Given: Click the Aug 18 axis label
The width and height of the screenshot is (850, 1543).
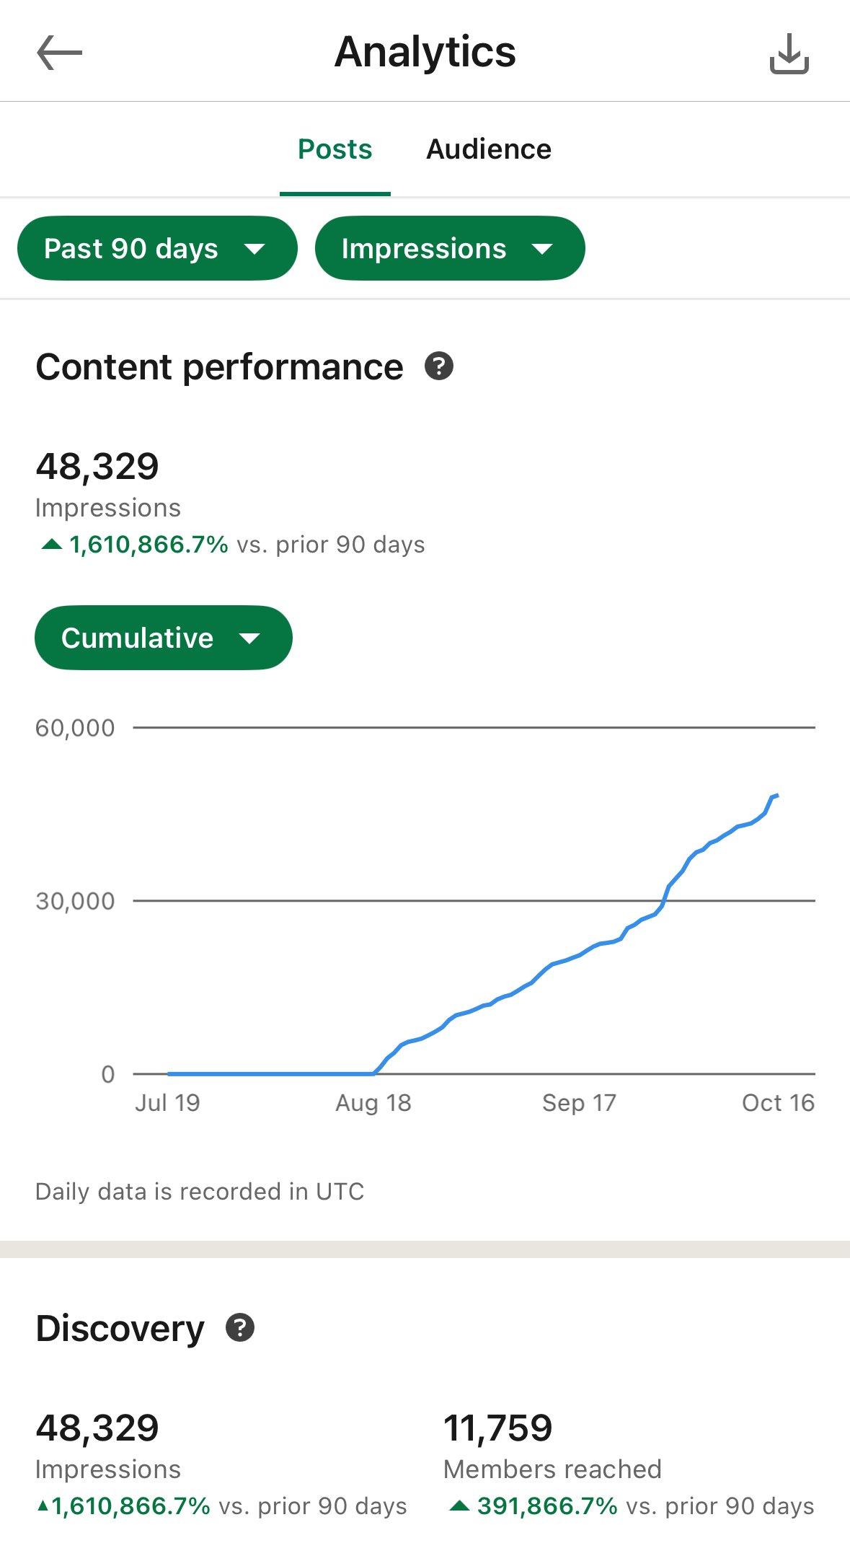Looking at the screenshot, I should 373,1103.
